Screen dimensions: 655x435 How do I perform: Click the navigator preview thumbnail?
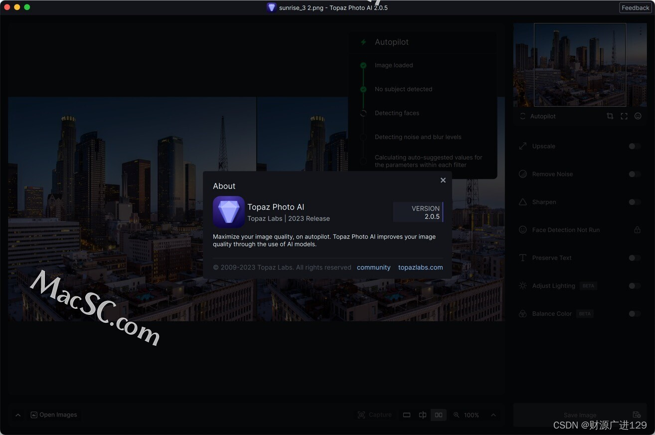(580, 65)
